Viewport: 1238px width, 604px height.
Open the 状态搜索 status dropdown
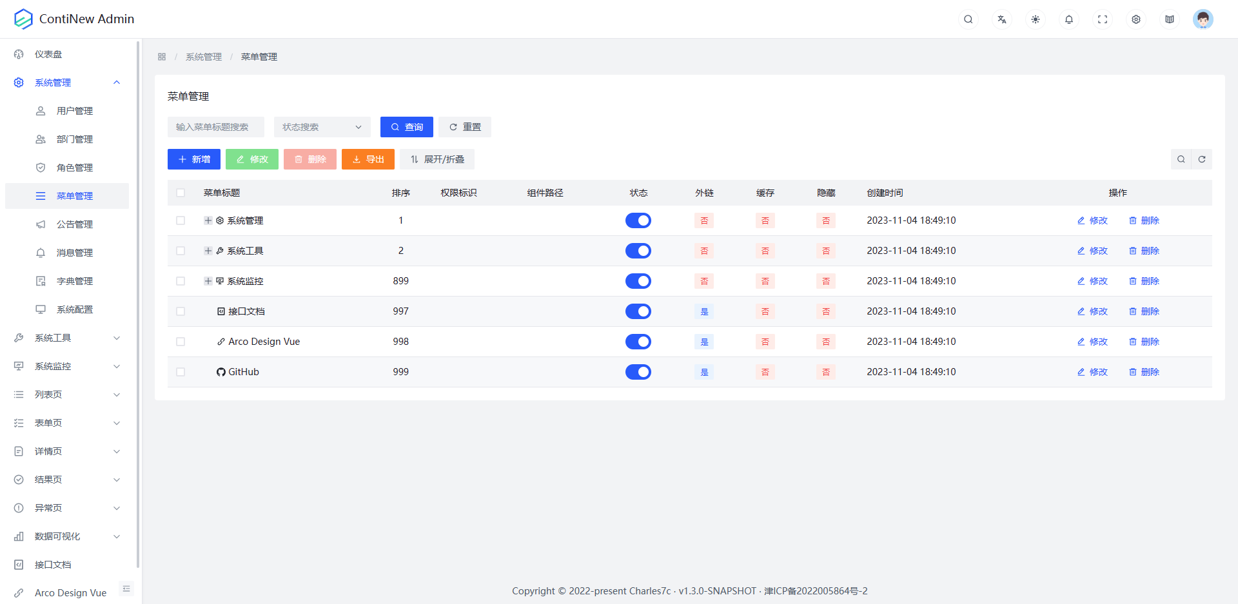[x=322, y=127]
